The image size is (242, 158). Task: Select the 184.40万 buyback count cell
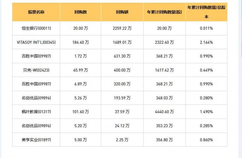[x=80, y=42]
